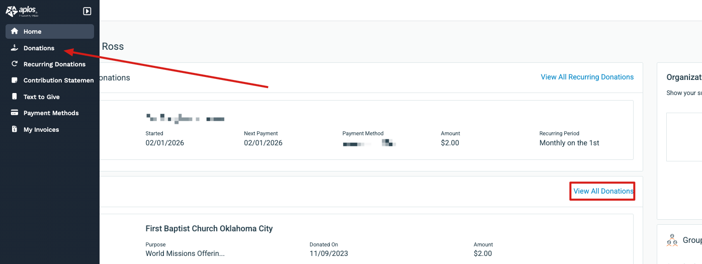Click the Donations hand icon
The width and height of the screenshot is (702, 264).
point(15,48)
